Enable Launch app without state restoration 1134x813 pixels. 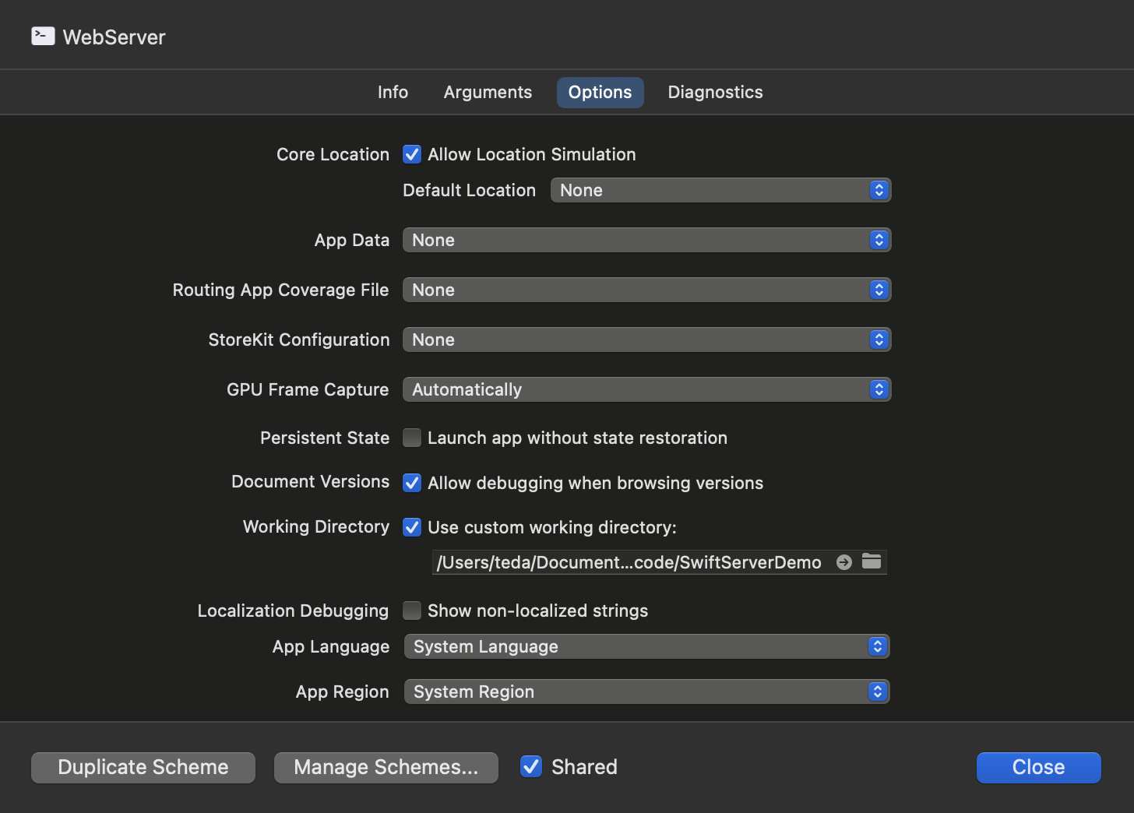pos(412,438)
